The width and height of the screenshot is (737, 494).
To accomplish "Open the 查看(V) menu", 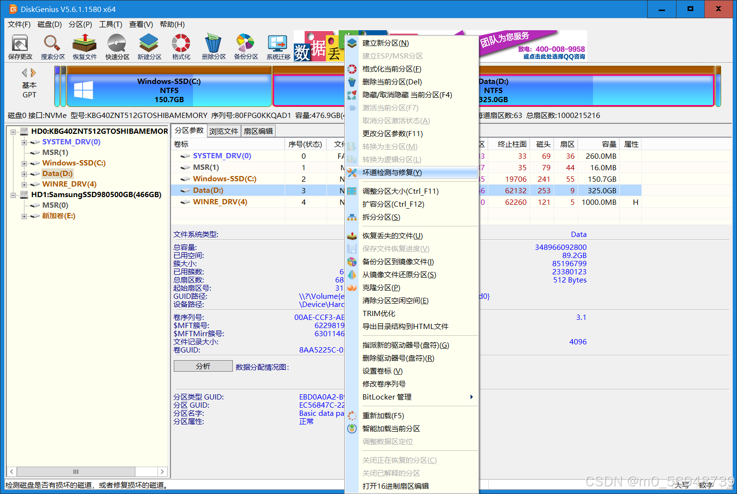I will 141,24.
